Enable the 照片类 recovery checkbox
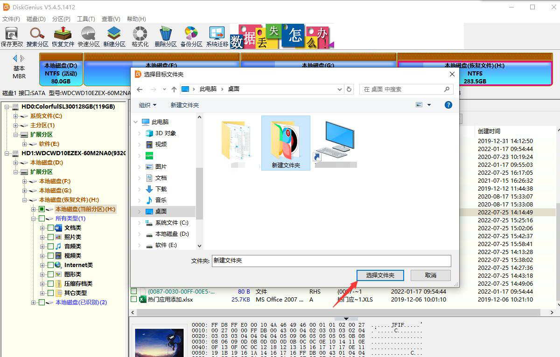The image size is (560, 357). (x=50, y=237)
